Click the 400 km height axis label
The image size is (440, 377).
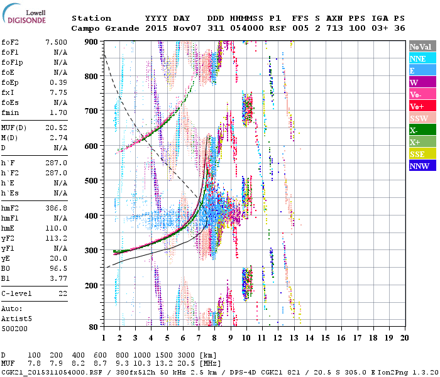(91, 216)
